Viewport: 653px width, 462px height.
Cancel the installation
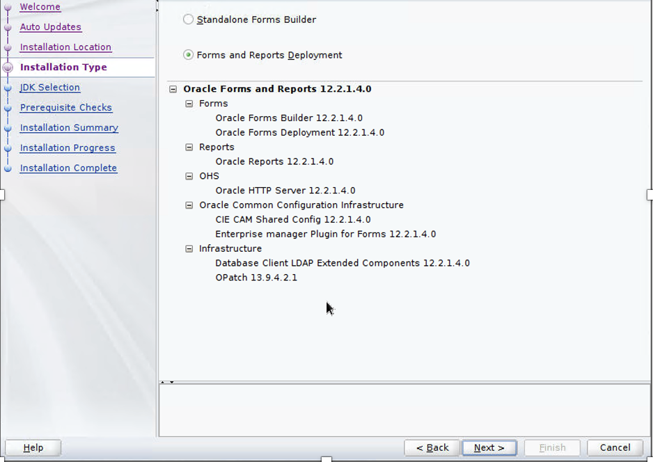[x=615, y=447]
